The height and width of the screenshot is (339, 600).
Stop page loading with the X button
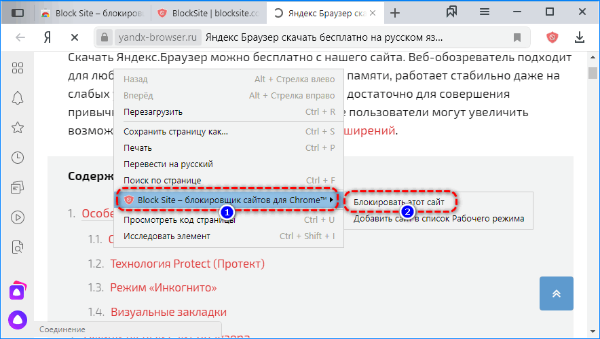click(x=75, y=37)
